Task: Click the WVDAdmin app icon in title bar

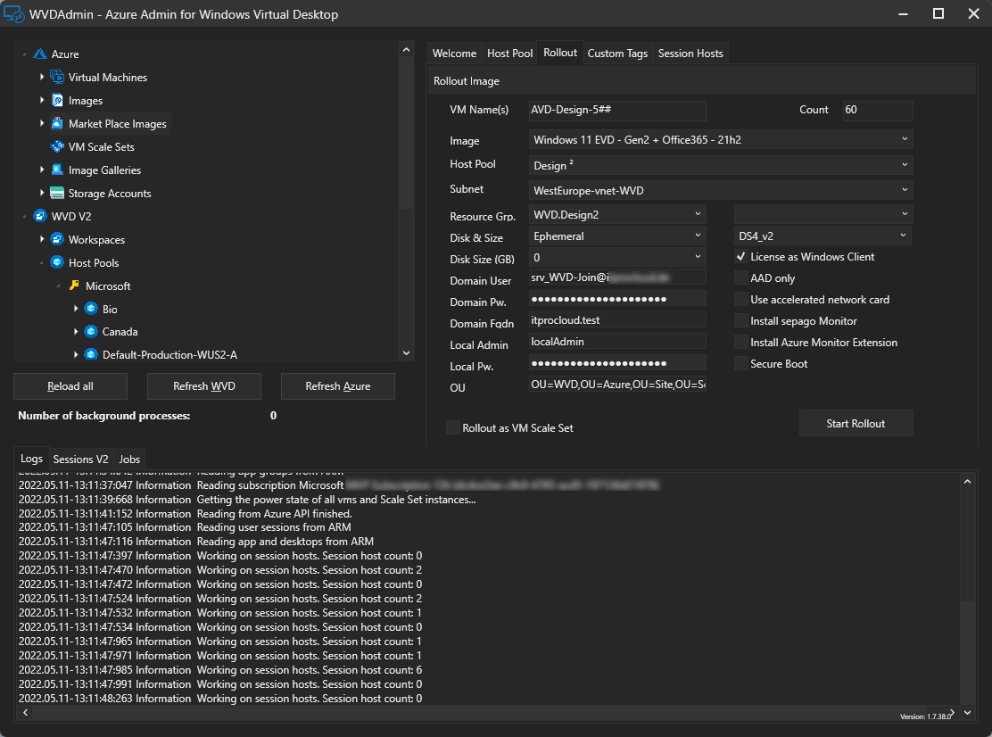Action: 14,14
